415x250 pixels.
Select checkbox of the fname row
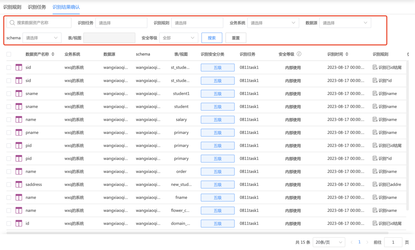coord(9,197)
